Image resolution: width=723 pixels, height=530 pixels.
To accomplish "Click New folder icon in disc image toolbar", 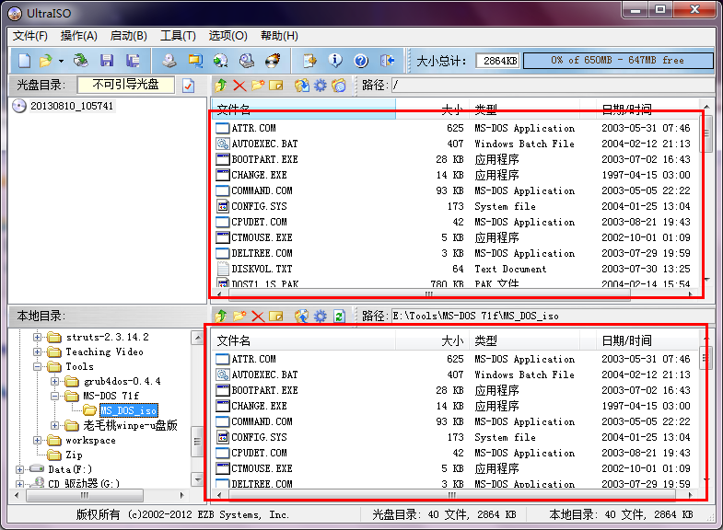I will (x=258, y=86).
